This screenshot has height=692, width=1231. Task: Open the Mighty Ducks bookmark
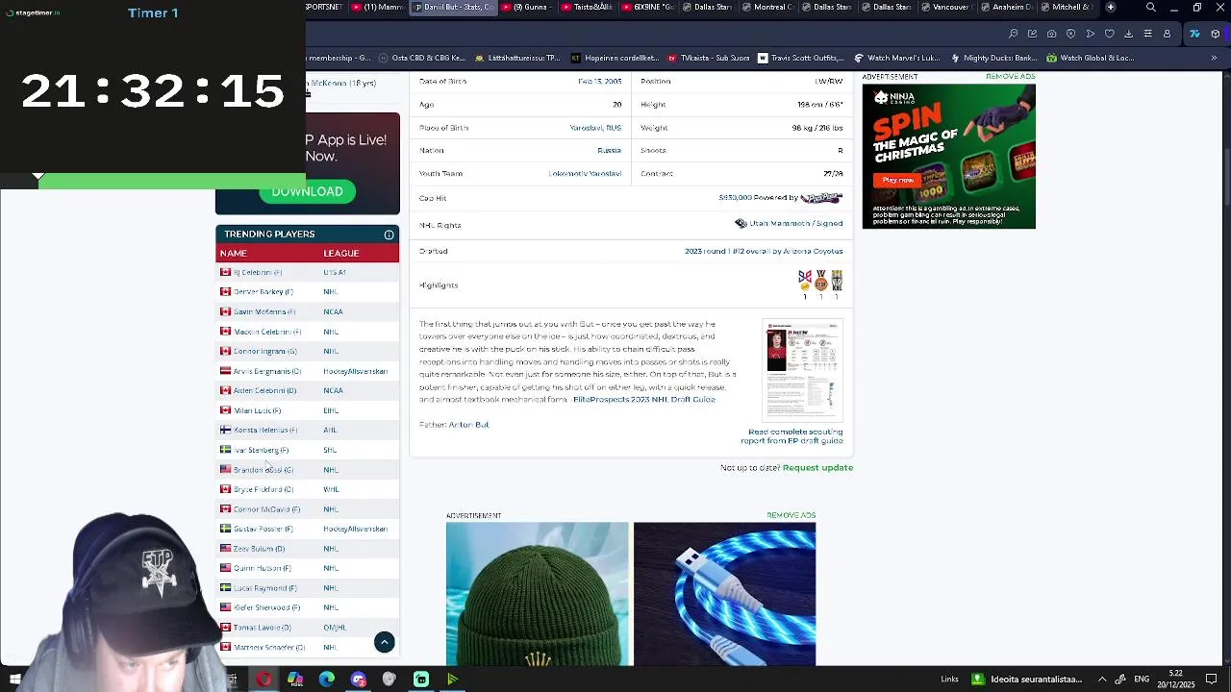pos(994,58)
